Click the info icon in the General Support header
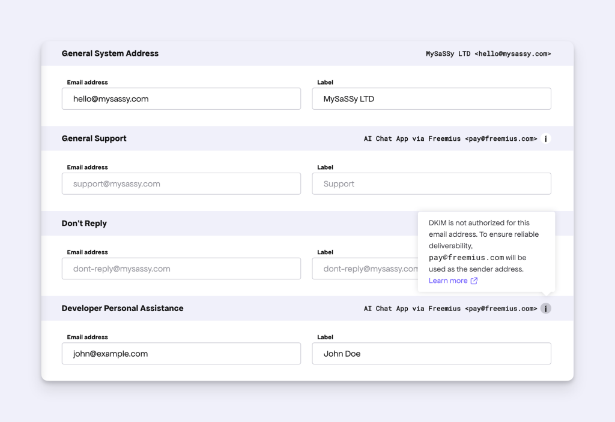Viewport: 615px width, 422px height. tap(545, 138)
